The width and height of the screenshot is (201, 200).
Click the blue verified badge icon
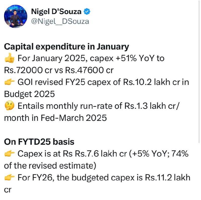87,12
